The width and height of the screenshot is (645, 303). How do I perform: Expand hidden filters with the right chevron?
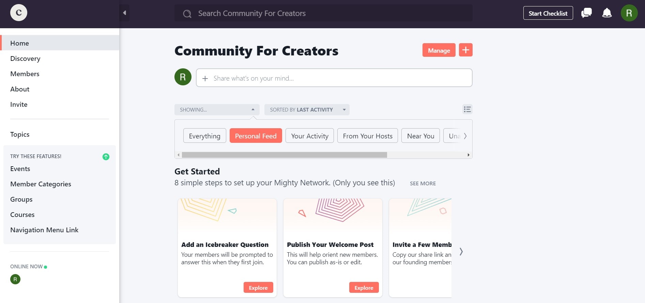(x=465, y=136)
